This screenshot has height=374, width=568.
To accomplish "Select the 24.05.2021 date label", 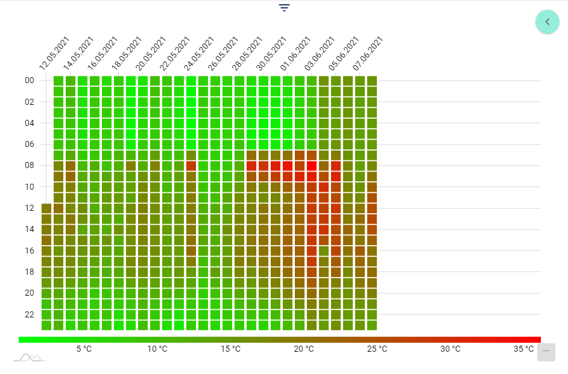I will (198, 54).
